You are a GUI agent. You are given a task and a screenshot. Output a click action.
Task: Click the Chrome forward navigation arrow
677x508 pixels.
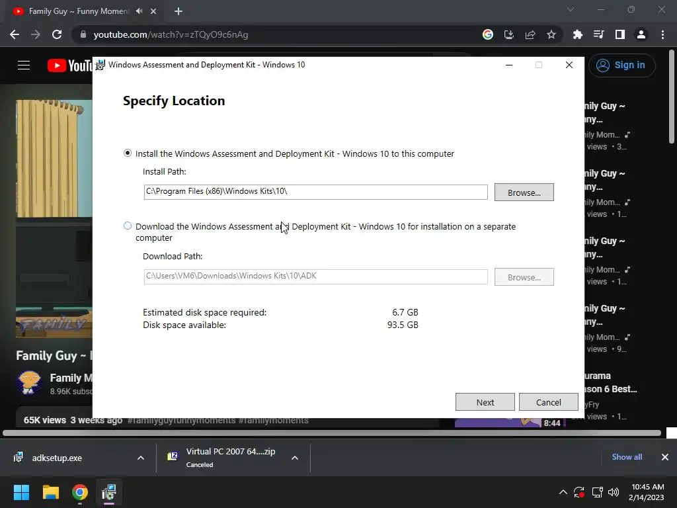36,34
